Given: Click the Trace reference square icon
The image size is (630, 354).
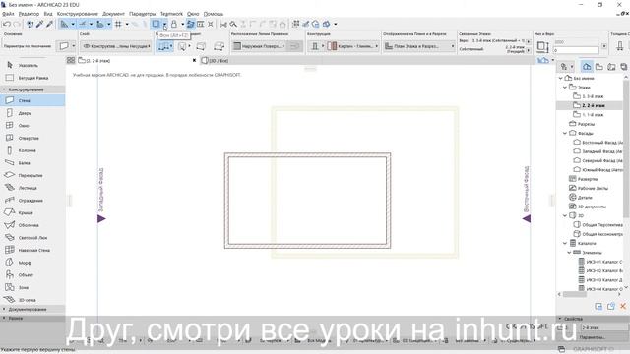Looking at the screenshot, I should (x=156, y=24).
